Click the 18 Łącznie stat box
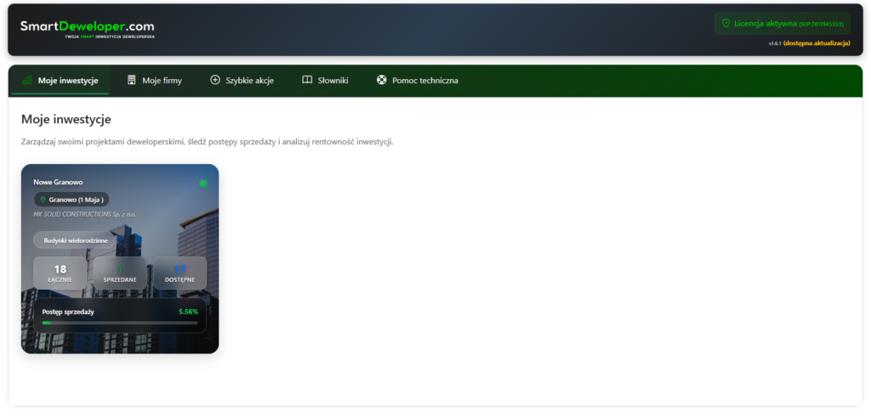Viewport: 871px width, 417px height. [x=60, y=273]
